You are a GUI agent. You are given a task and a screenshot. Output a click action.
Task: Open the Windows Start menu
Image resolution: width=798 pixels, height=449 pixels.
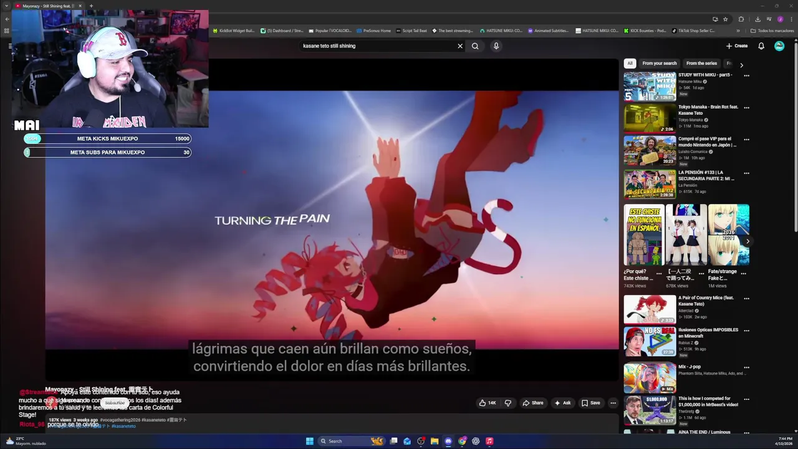310,441
